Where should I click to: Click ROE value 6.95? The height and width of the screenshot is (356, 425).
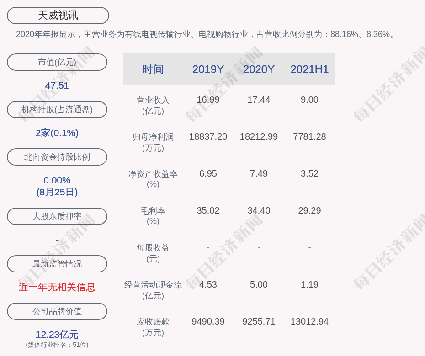(x=208, y=173)
